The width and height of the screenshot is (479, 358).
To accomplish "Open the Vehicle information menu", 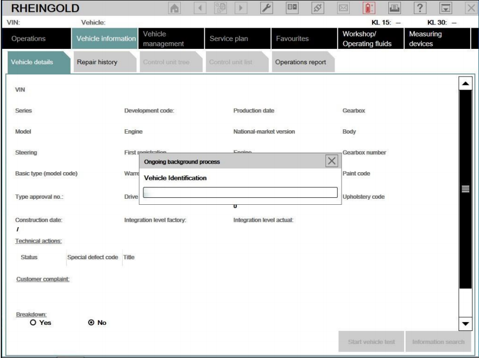I will pos(104,39).
